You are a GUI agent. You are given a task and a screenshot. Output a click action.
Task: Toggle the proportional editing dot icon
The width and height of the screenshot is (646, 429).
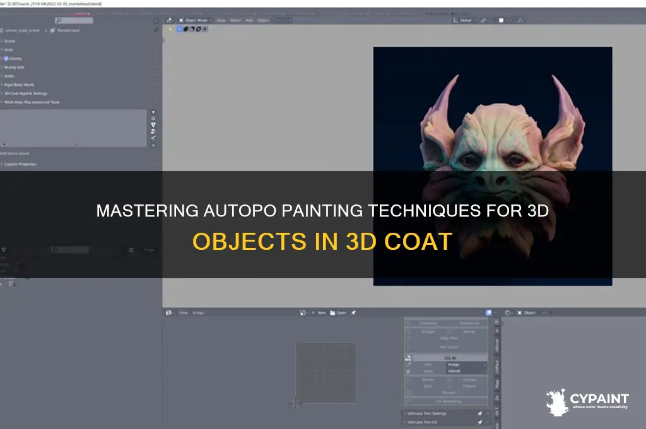[x=514, y=20]
